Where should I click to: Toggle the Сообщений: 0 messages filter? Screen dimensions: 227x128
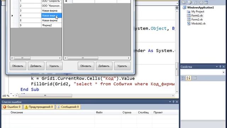point(68,107)
